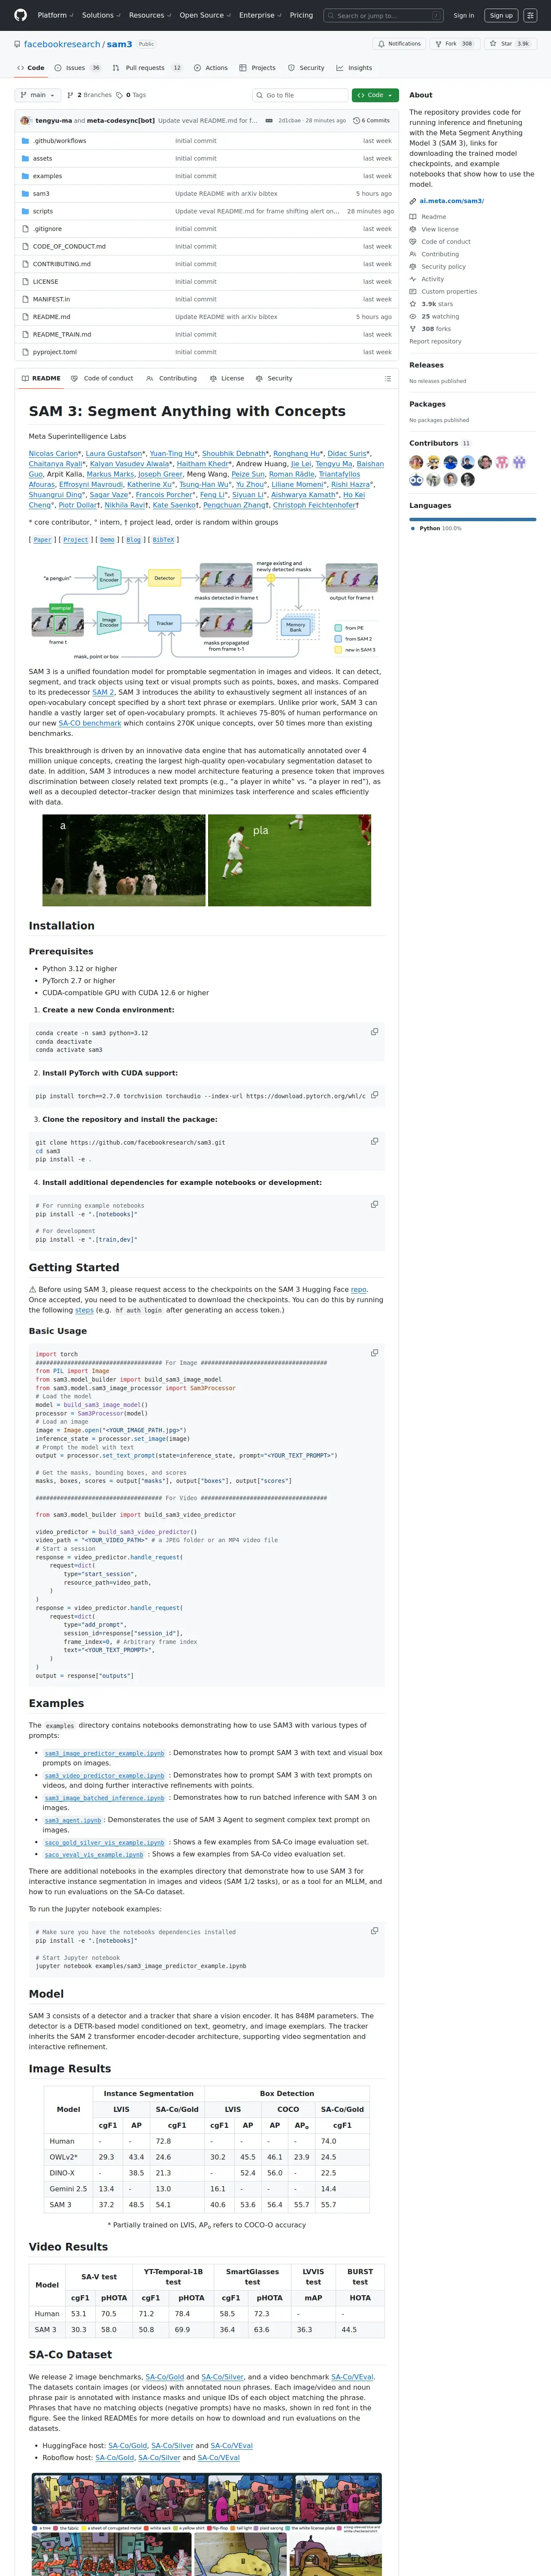Open the Paper link in README
551x2576 pixels.
tap(42, 540)
